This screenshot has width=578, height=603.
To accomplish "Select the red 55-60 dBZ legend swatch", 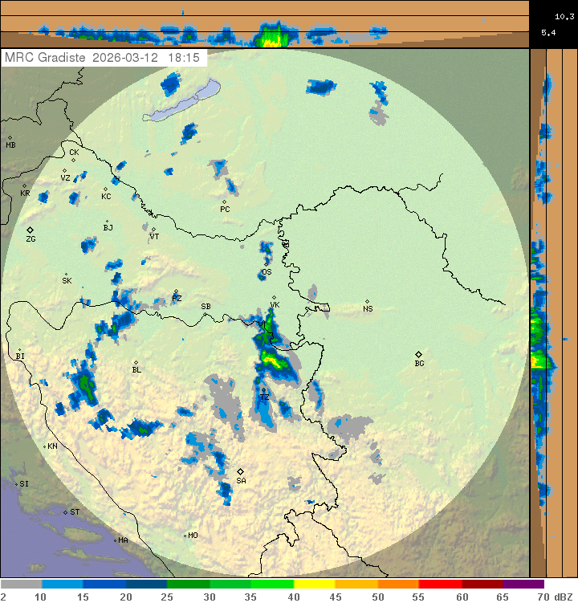I will click(440, 585).
